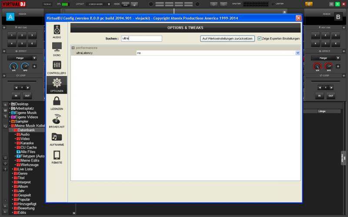Select Sampler in folder tree
The width and height of the screenshot is (348, 217).
(21, 122)
